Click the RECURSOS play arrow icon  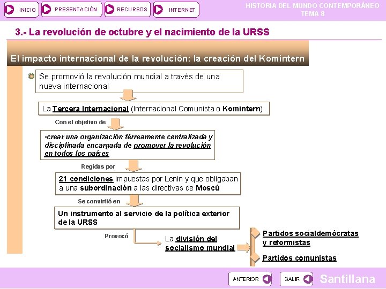[x=109, y=9]
